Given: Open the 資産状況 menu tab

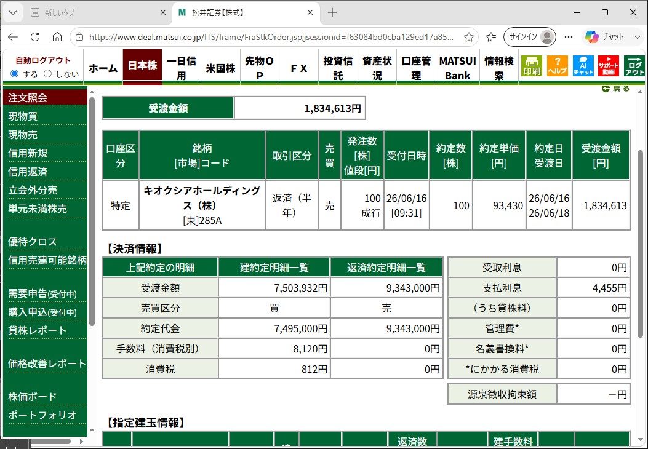Looking at the screenshot, I should [377, 68].
